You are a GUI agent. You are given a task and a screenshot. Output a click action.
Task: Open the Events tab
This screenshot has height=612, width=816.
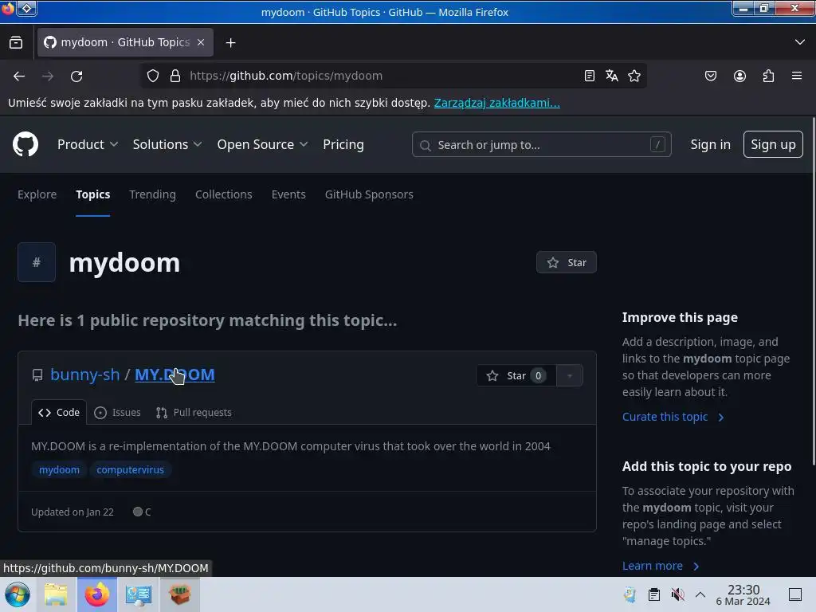coord(288,194)
